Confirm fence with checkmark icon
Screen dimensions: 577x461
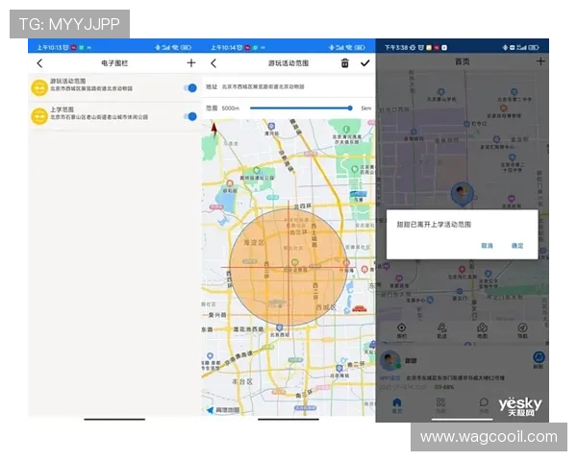pyautogui.click(x=364, y=63)
